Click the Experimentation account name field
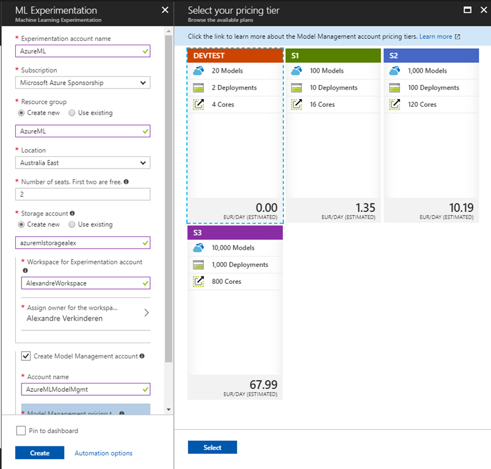The height and width of the screenshot is (469, 491). tap(82, 51)
